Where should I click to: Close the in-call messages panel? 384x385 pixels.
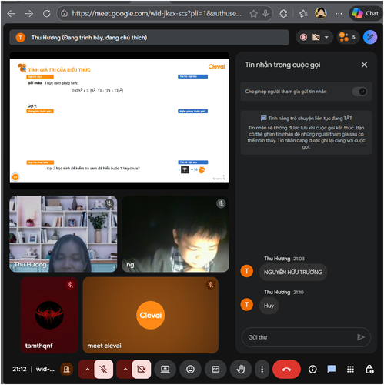click(364, 65)
